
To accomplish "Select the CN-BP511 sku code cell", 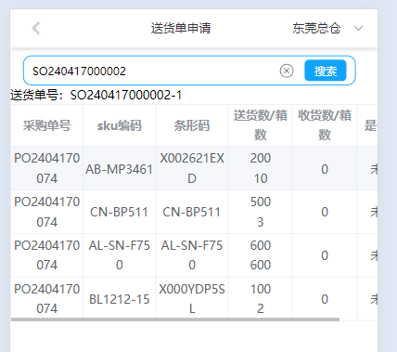I will pyautogui.click(x=120, y=212).
